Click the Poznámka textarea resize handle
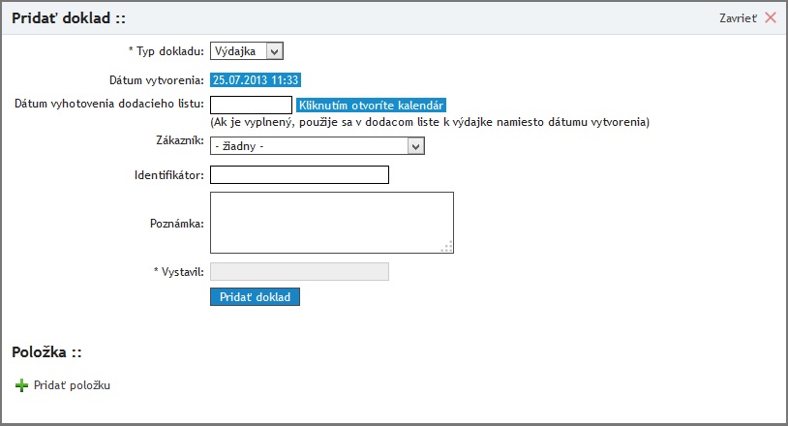The height and width of the screenshot is (426, 788). (x=447, y=248)
